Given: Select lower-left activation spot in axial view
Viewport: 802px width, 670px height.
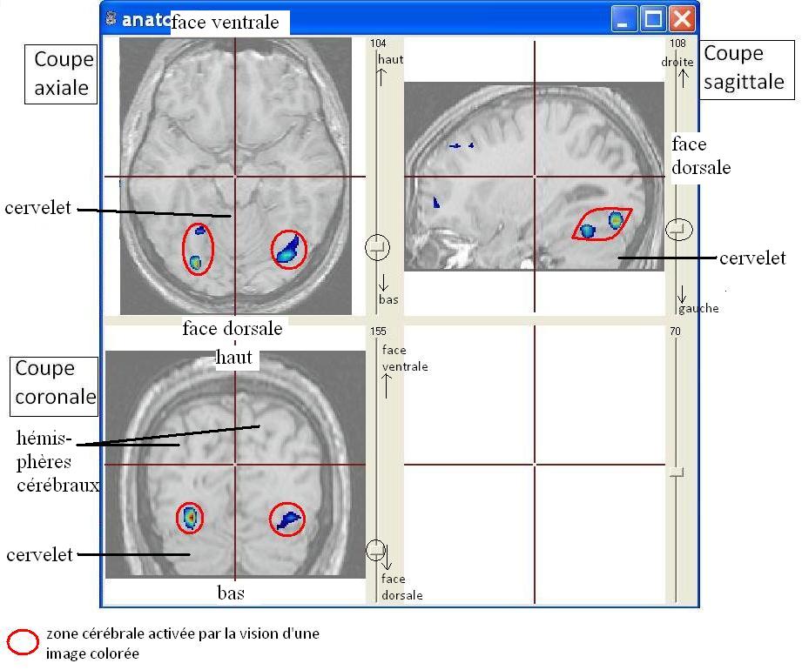Looking at the screenshot, I should click(196, 261).
